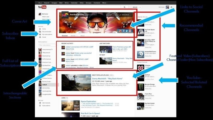Open the Pinterest link on the banner
This screenshot has width=213, height=120.
pyautogui.click(x=130, y=31)
